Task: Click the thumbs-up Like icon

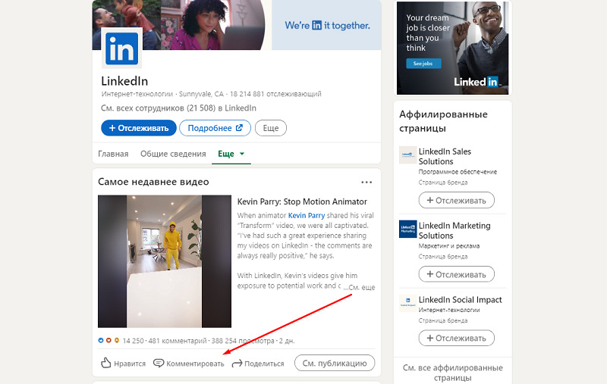Action: click(105, 363)
